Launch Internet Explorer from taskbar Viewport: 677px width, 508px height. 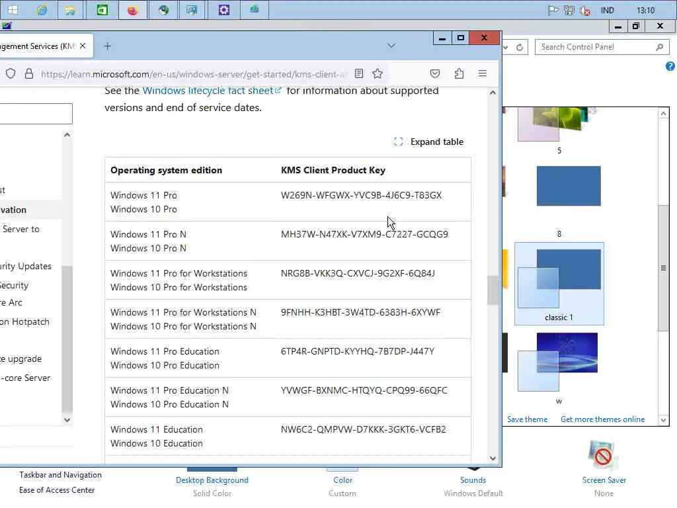click(42, 9)
